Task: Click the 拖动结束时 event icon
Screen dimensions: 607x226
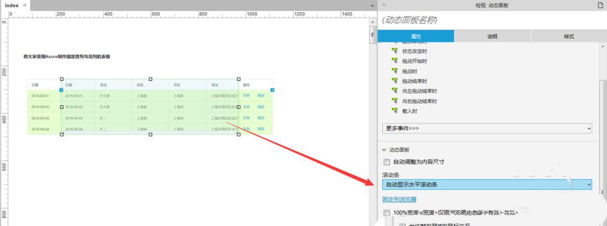Action: click(x=395, y=81)
